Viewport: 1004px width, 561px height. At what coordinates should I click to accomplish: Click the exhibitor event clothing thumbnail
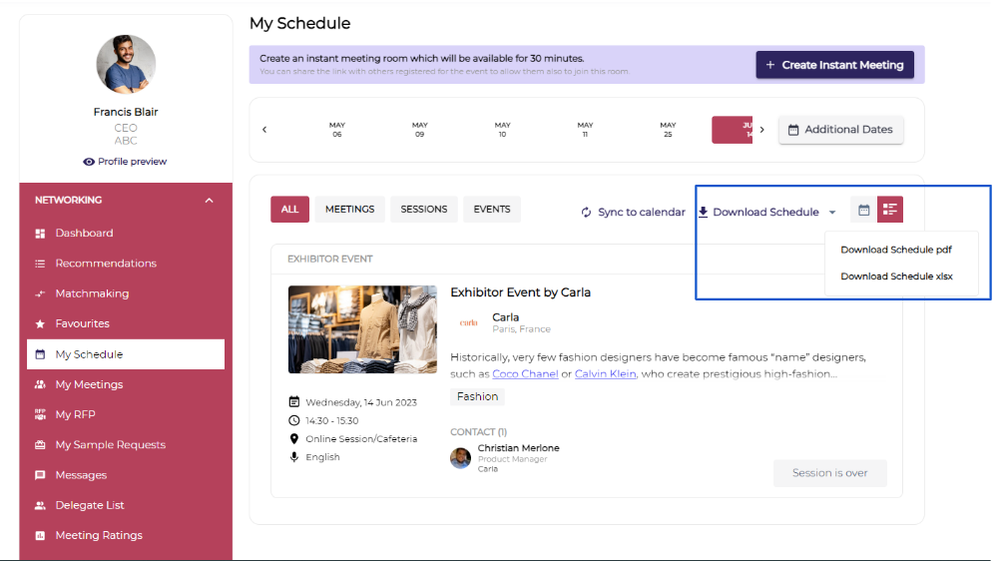tap(362, 329)
